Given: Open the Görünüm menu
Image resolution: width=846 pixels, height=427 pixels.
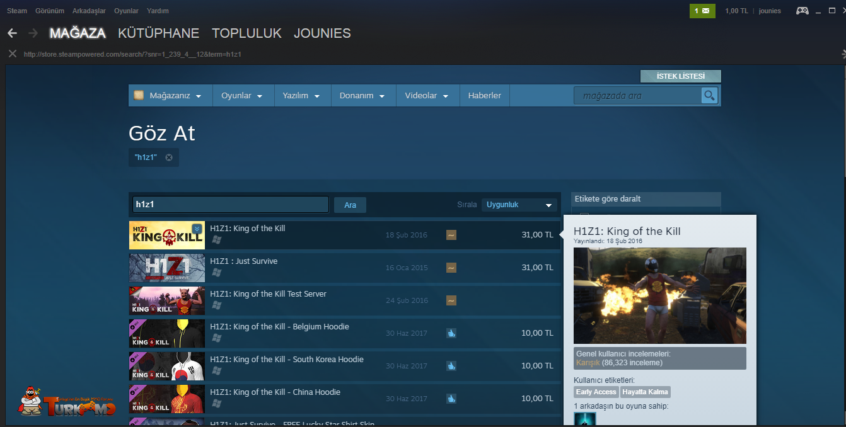Looking at the screenshot, I should [50, 11].
